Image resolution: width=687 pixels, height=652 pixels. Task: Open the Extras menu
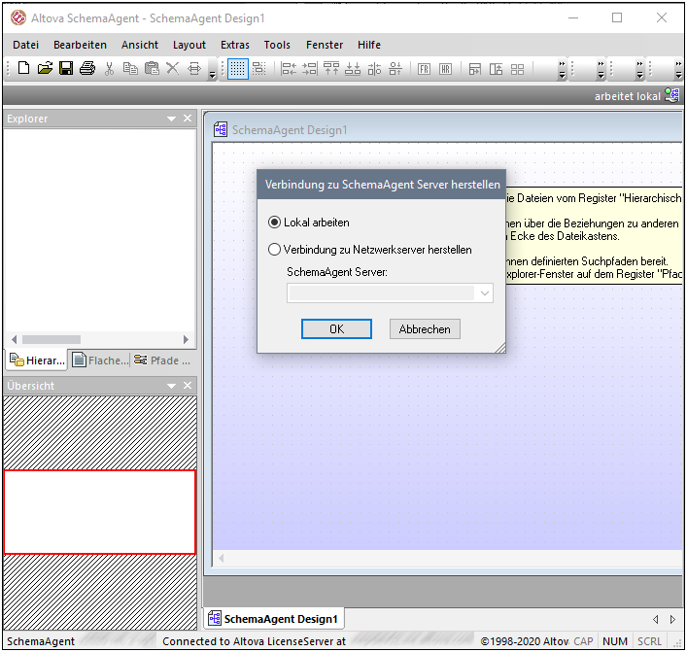click(x=235, y=45)
